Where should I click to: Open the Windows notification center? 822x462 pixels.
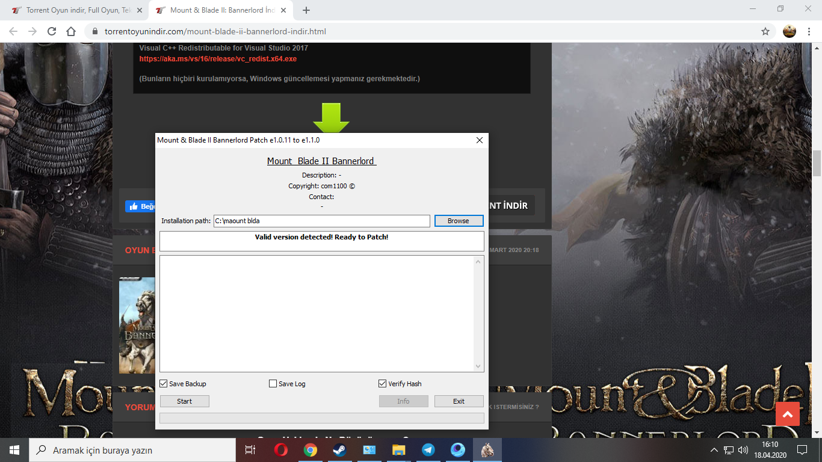[x=802, y=450]
